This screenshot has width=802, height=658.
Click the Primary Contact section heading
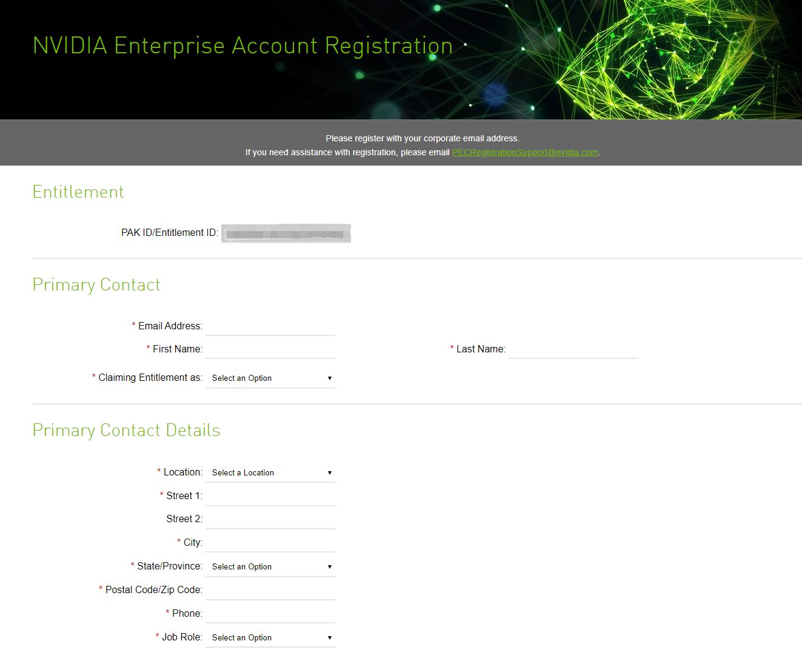point(96,285)
